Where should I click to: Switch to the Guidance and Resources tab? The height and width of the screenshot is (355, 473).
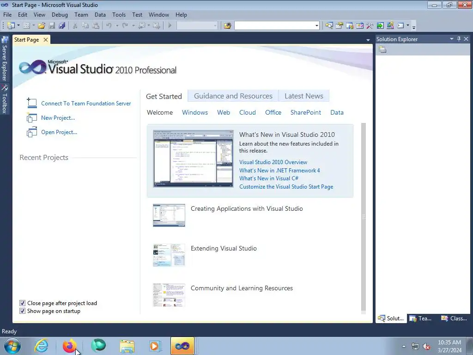point(233,96)
